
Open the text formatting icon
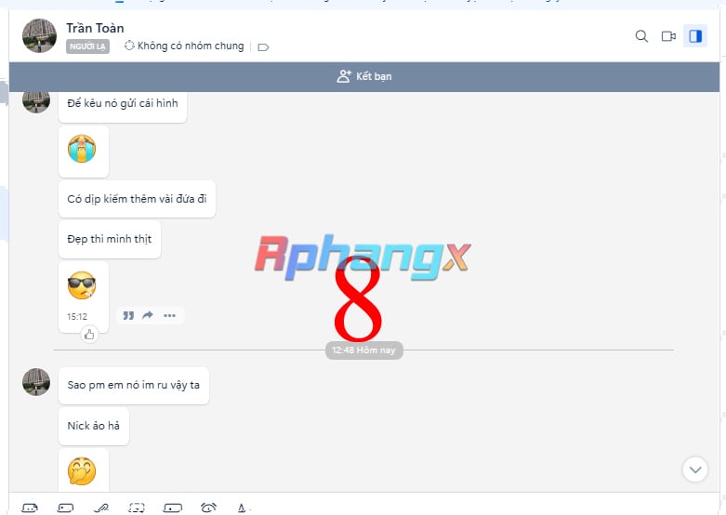click(242, 508)
